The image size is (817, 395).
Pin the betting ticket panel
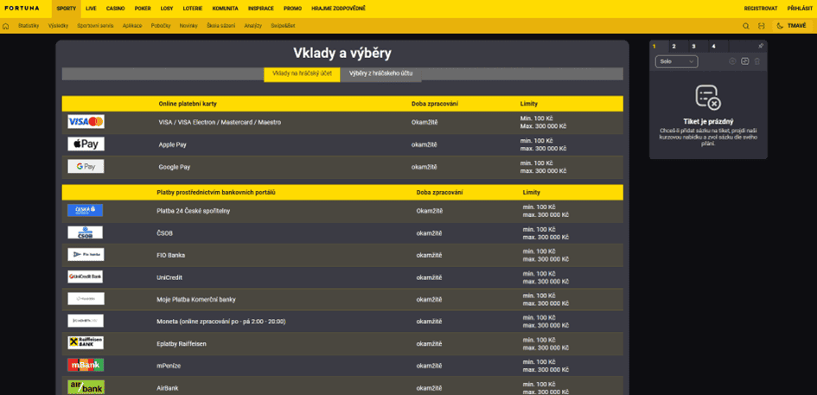click(x=761, y=46)
